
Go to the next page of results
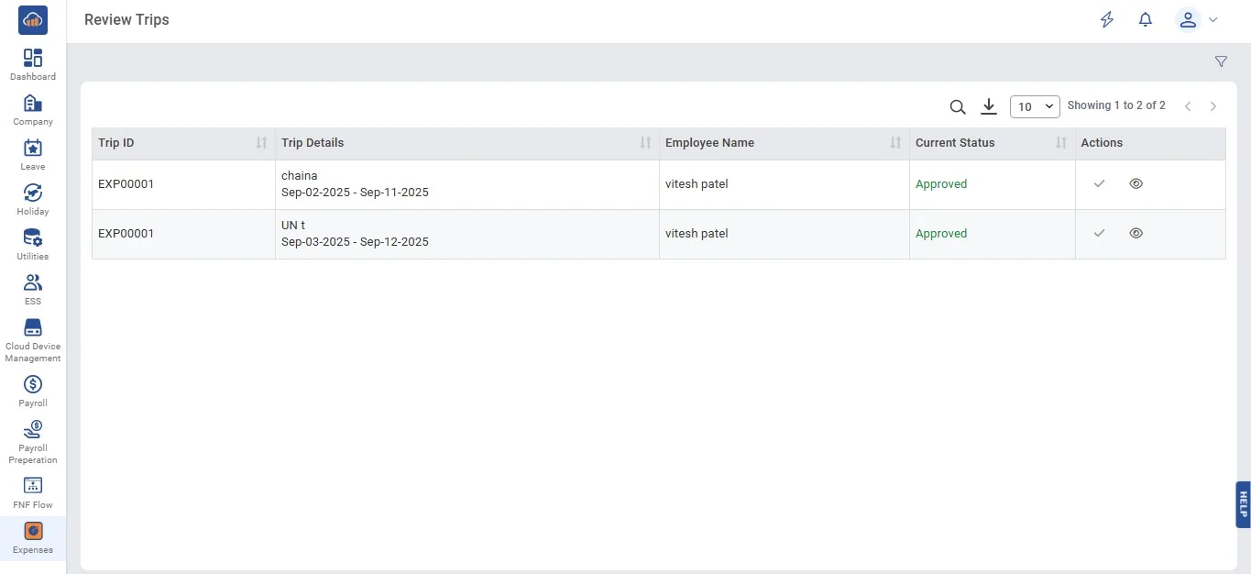1213,107
